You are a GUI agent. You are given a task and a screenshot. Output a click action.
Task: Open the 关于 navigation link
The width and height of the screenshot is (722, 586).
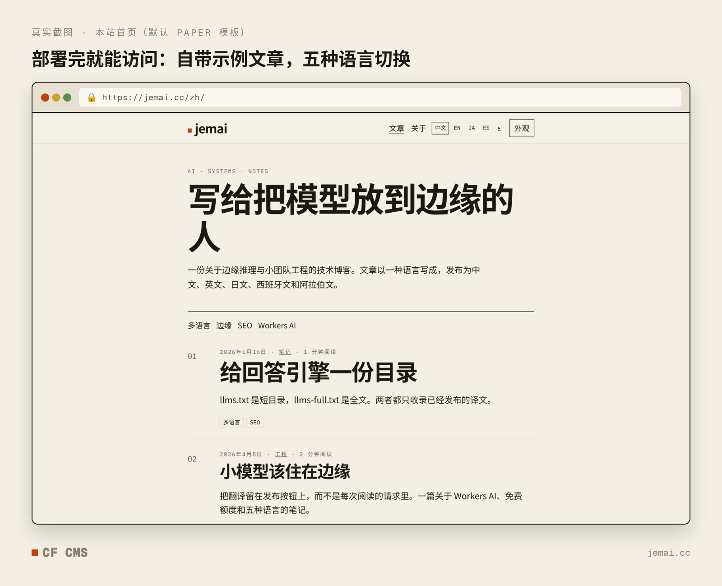[x=418, y=129]
